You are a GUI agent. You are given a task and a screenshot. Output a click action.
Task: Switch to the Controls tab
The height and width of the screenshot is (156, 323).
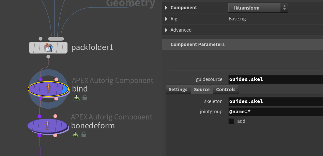pos(226,90)
